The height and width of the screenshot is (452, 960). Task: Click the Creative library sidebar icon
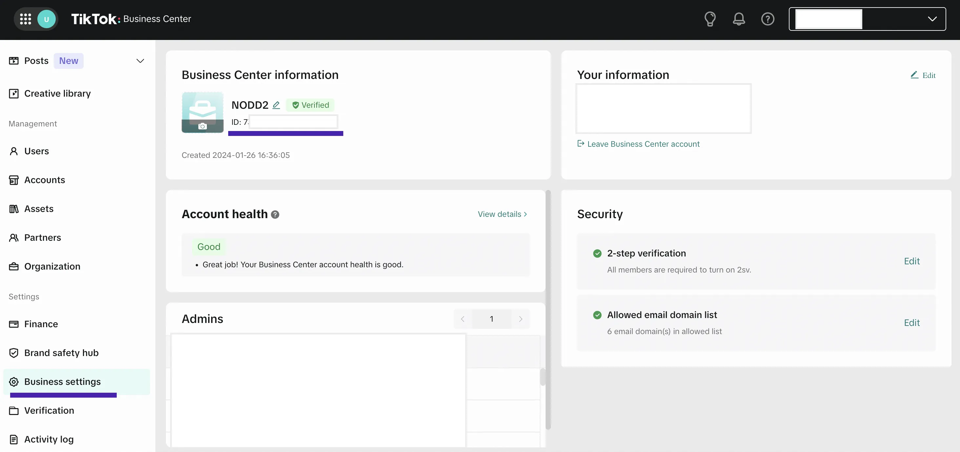click(14, 93)
